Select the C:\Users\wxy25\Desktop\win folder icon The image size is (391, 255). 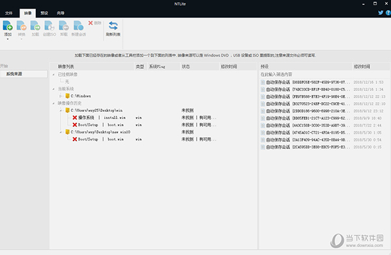click(67, 111)
